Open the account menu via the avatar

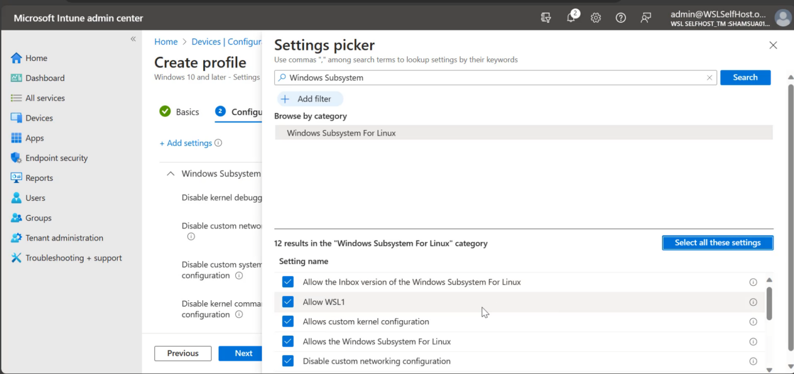tap(782, 17)
